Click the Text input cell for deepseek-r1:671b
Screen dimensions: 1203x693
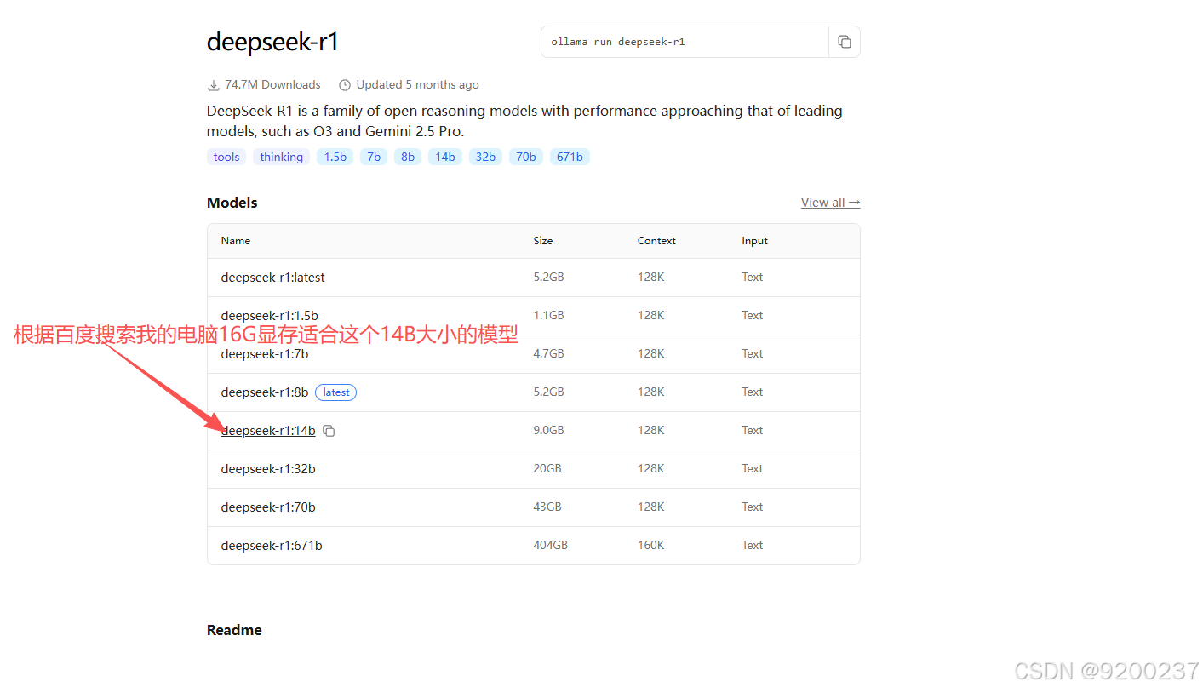[752, 546]
